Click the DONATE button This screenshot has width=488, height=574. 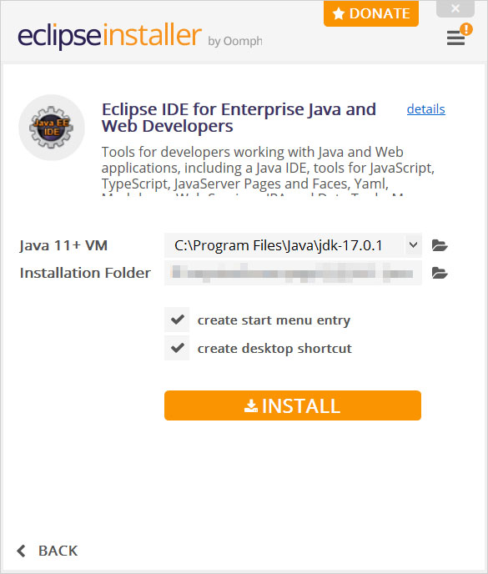click(x=371, y=13)
